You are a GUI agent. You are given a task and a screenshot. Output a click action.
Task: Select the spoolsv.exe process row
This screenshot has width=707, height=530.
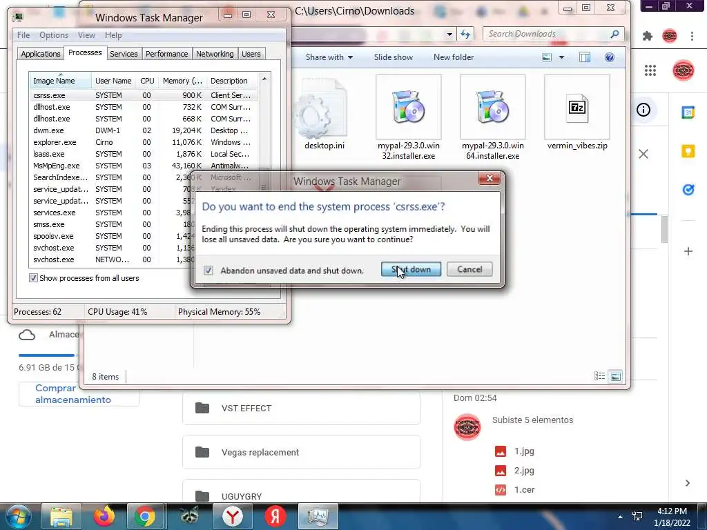(x=110, y=236)
